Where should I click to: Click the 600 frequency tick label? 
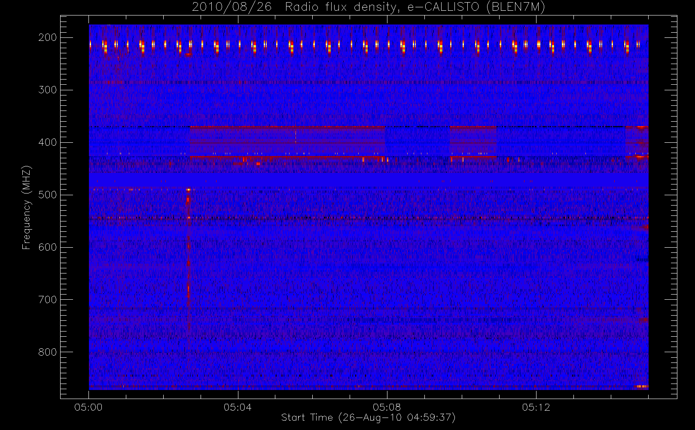point(48,247)
